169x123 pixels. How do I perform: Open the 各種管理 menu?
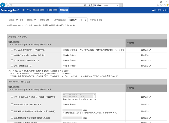(x=64, y=10)
